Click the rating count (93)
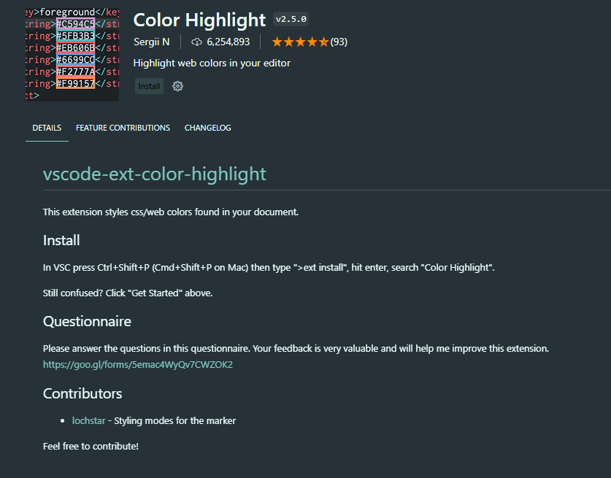 339,42
